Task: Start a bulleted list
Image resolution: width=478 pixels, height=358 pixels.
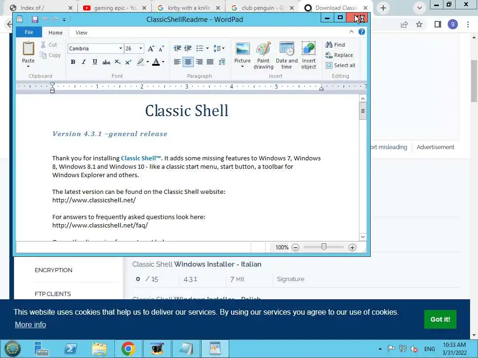Action: point(200,48)
